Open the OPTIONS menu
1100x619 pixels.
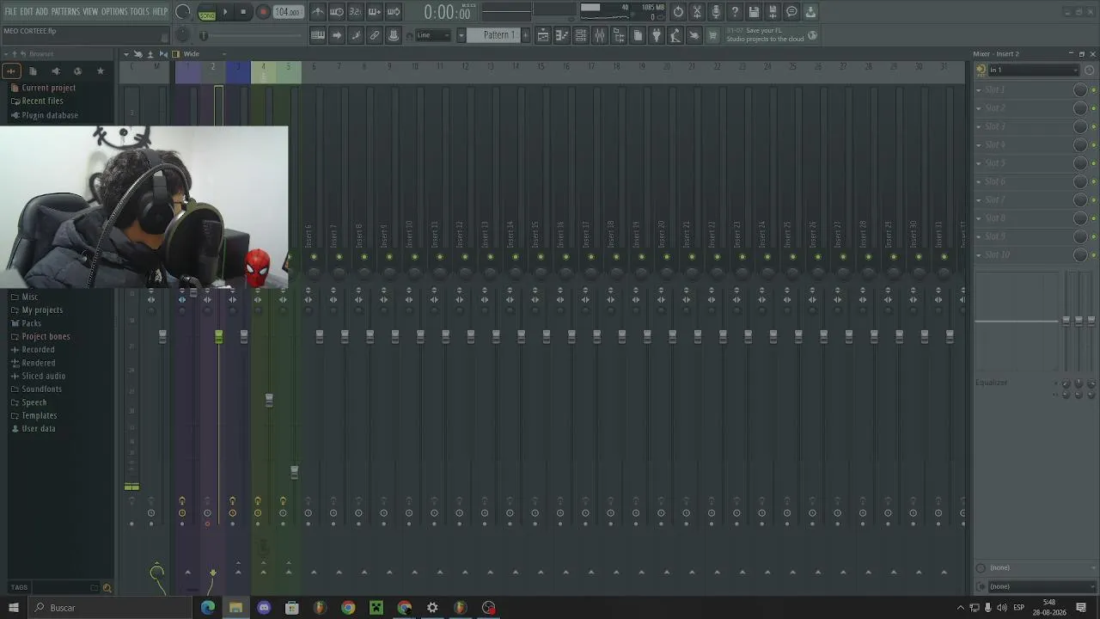[x=114, y=12]
